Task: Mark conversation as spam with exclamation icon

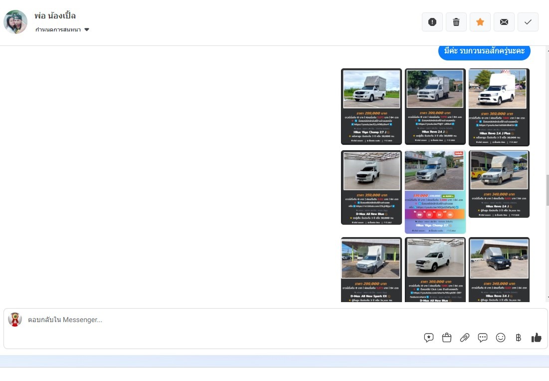Action: tap(432, 22)
